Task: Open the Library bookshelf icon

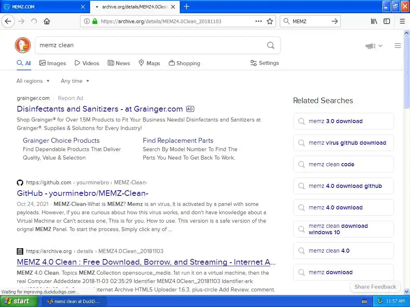Action: (374, 21)
